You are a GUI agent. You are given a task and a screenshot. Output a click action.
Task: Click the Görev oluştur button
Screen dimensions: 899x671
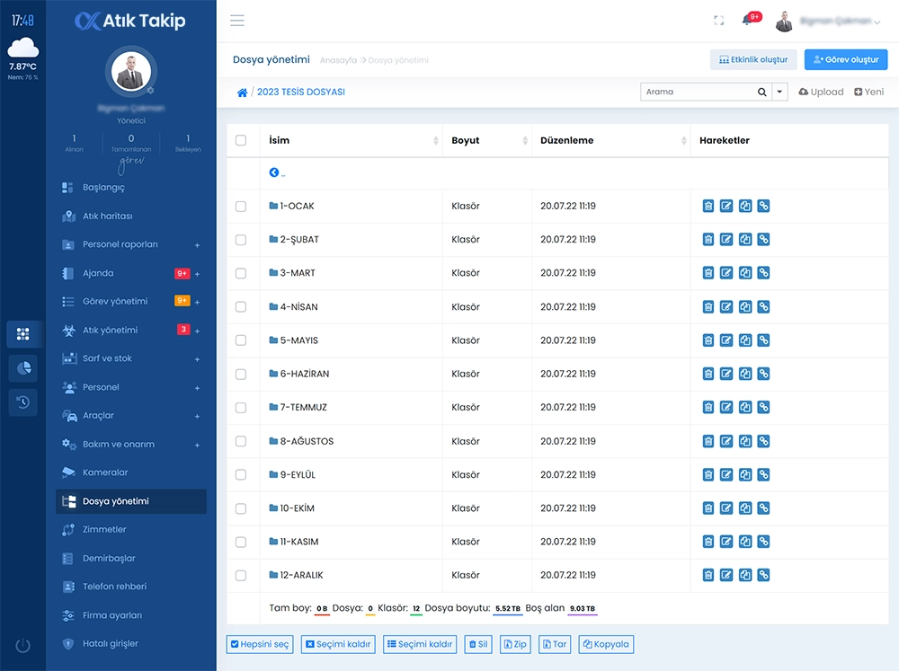tap(845, 60)
